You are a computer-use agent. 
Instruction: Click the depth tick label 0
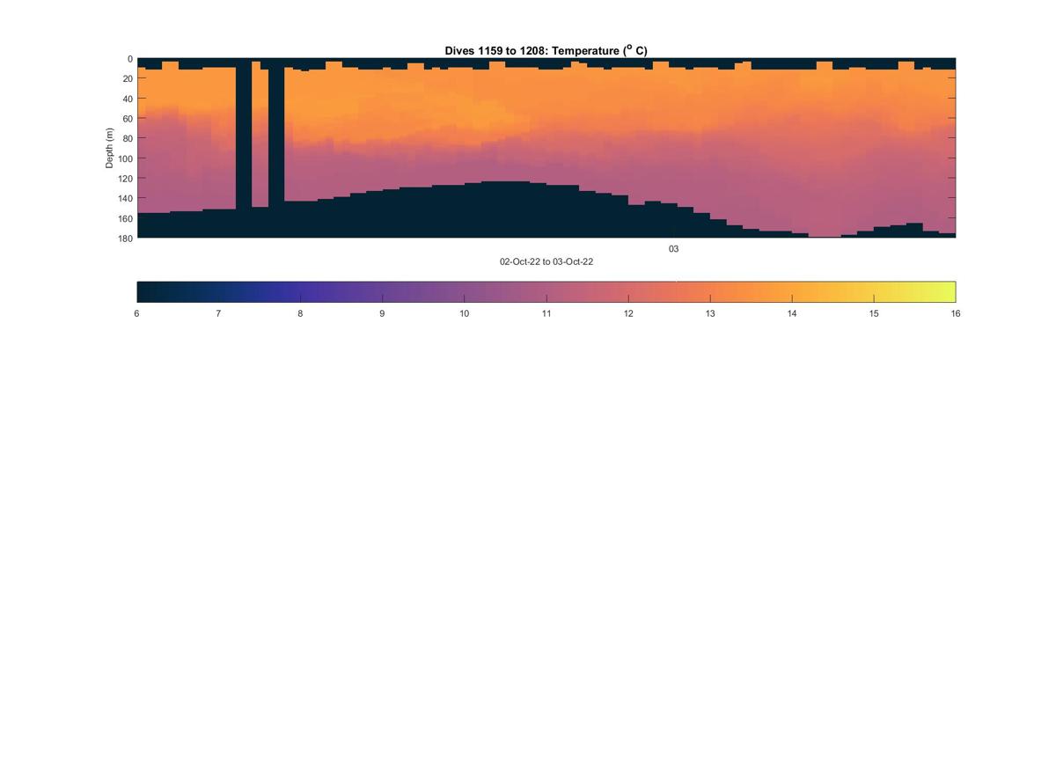[130, 59]
